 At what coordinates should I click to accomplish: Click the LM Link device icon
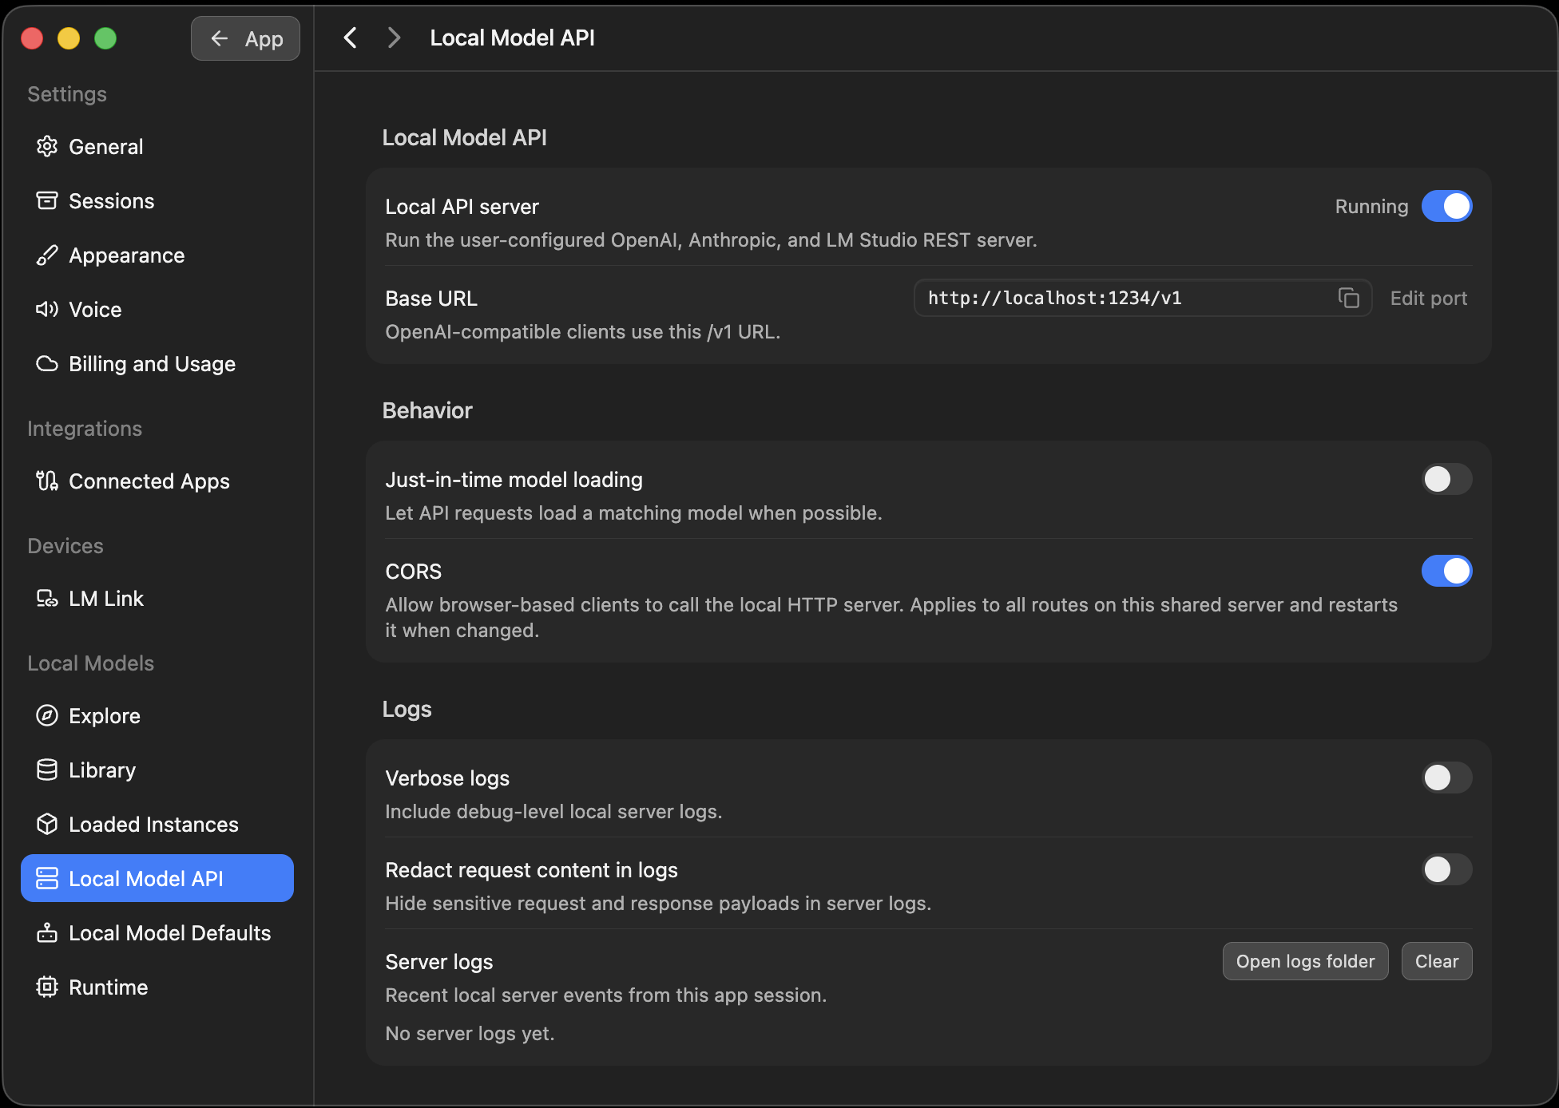pyautogui.click(x=47, y=598)
